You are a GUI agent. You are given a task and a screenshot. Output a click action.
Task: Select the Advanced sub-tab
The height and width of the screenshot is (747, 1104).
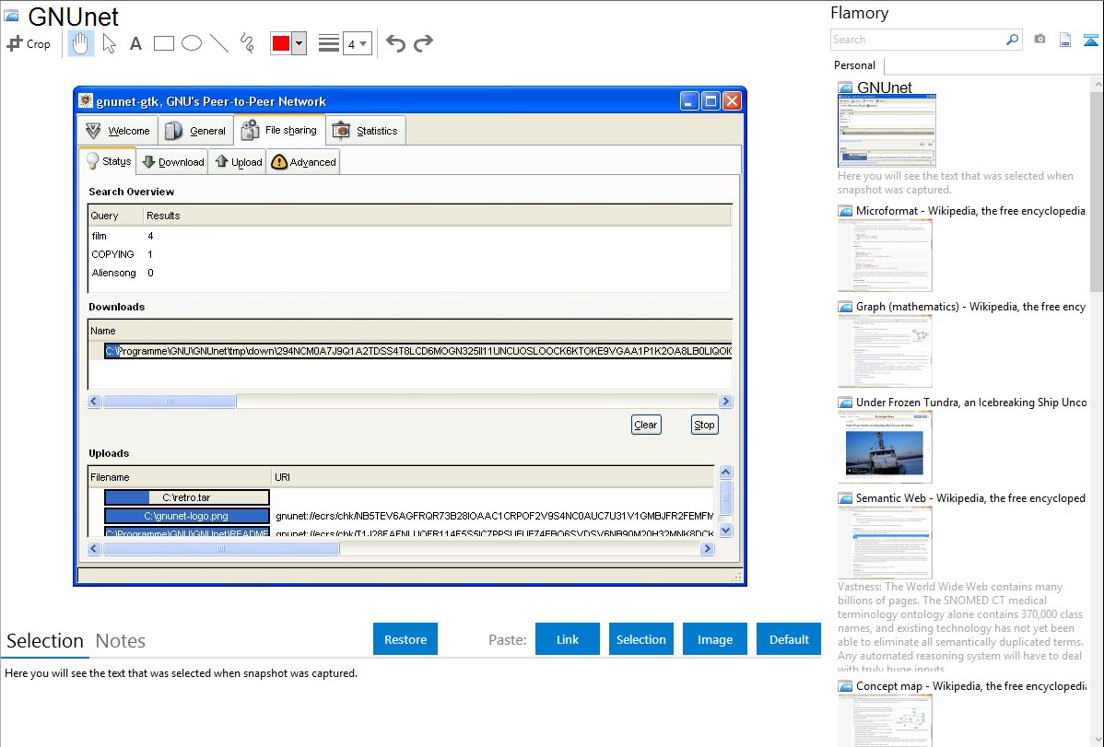click(x=303, y=162)
